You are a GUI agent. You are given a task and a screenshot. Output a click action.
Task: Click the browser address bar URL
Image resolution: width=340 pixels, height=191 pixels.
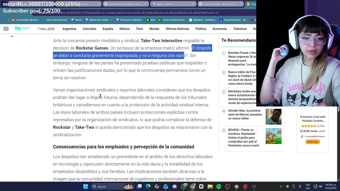pyautogui.click(x=129, y=12)
